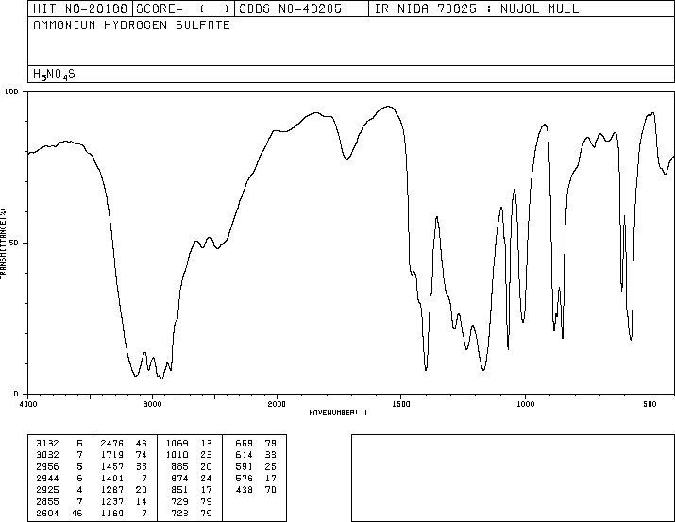Image resolution: width=675 pixels, height=522 pixels.
Task: Click the SCORE field in header
Action: 183,8
